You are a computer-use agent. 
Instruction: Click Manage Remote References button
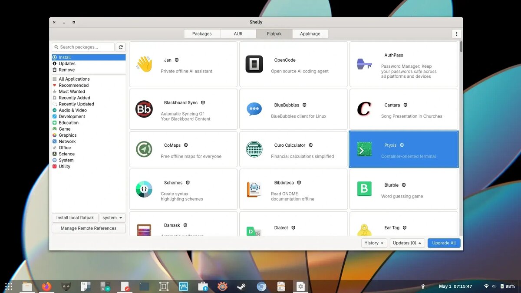(89, 228)
